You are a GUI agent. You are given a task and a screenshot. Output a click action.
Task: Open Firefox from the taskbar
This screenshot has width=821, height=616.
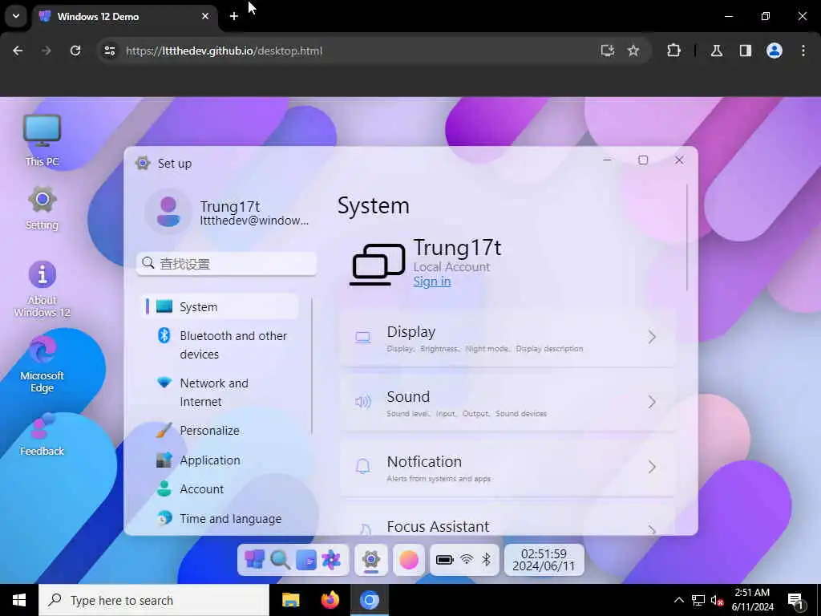330,600
